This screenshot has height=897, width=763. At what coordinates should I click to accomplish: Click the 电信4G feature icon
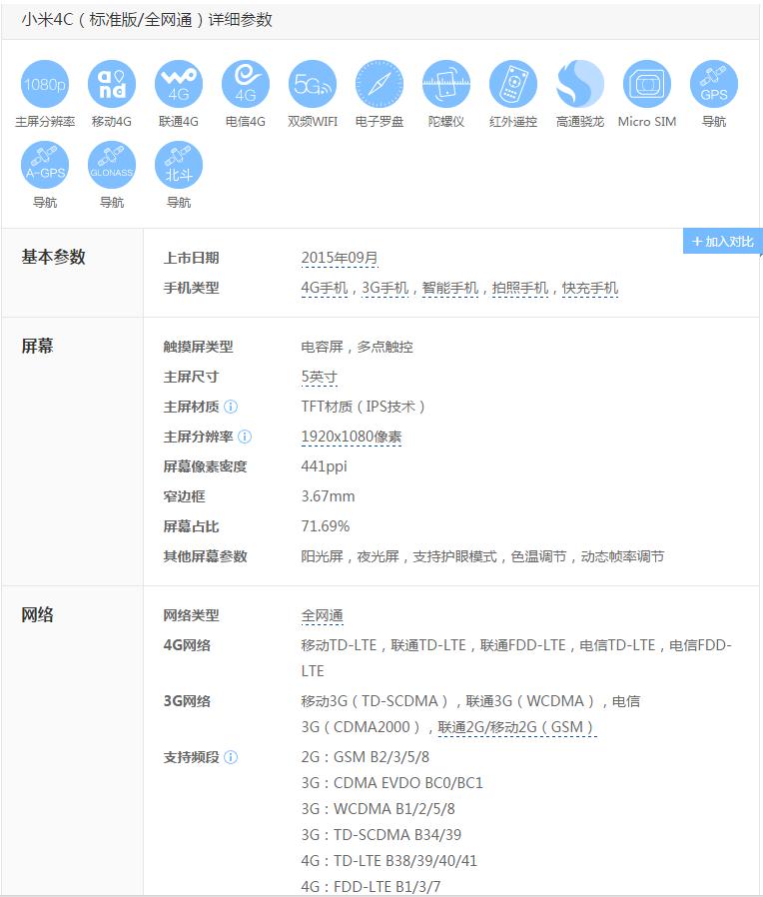pyautogui.click(x=246, y=84)
